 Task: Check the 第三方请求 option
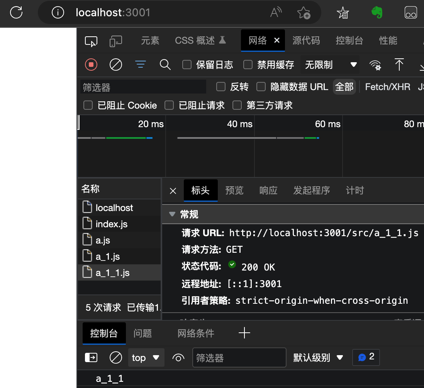pyautogui.click(x=237, y=105)
